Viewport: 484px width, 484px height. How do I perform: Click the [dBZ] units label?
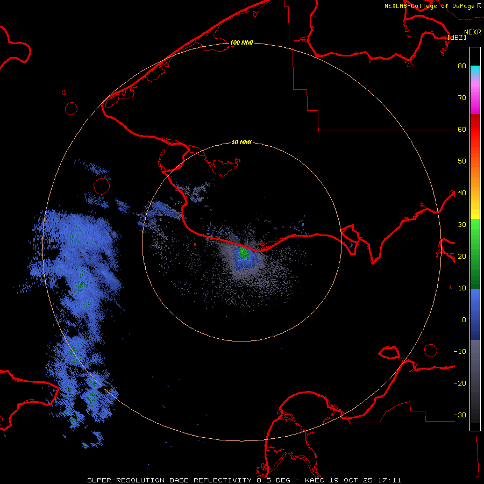457,37
